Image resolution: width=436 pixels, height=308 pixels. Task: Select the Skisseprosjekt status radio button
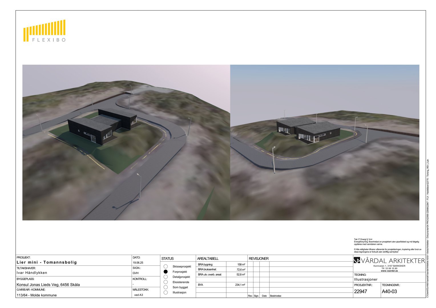pos(166,267)
